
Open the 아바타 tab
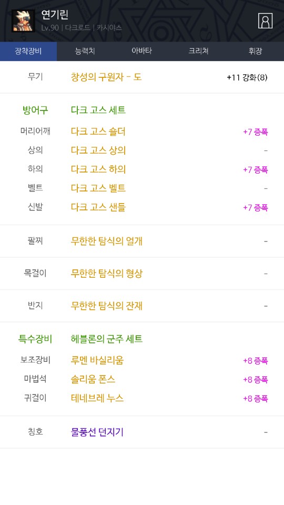pyautogui.click(x=141, y=51)
